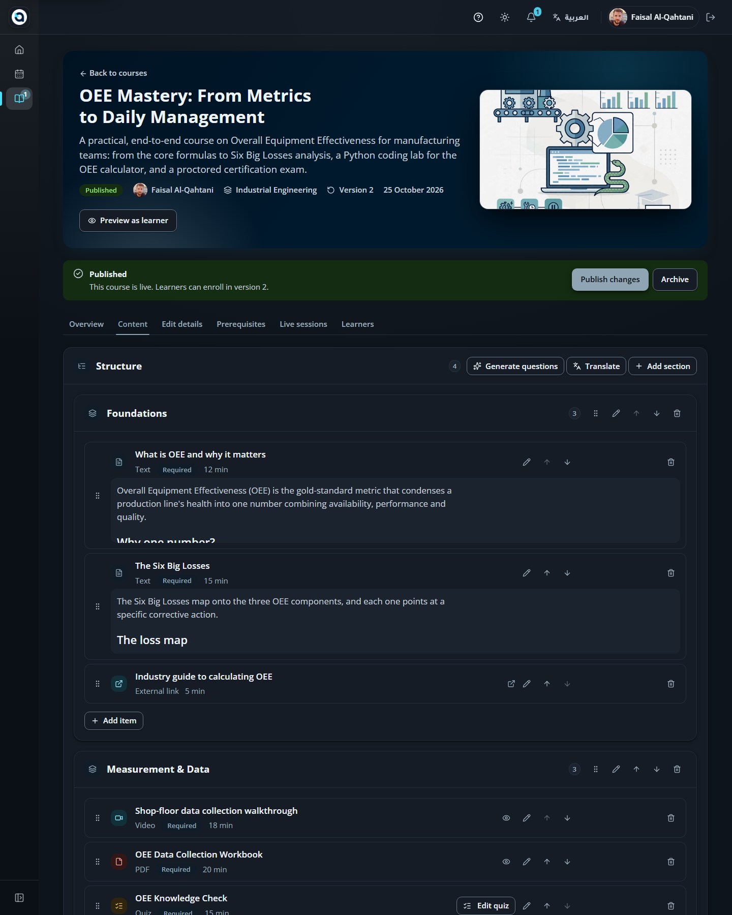
Task: Open the help icon in top bar
Action: (478, 17)
